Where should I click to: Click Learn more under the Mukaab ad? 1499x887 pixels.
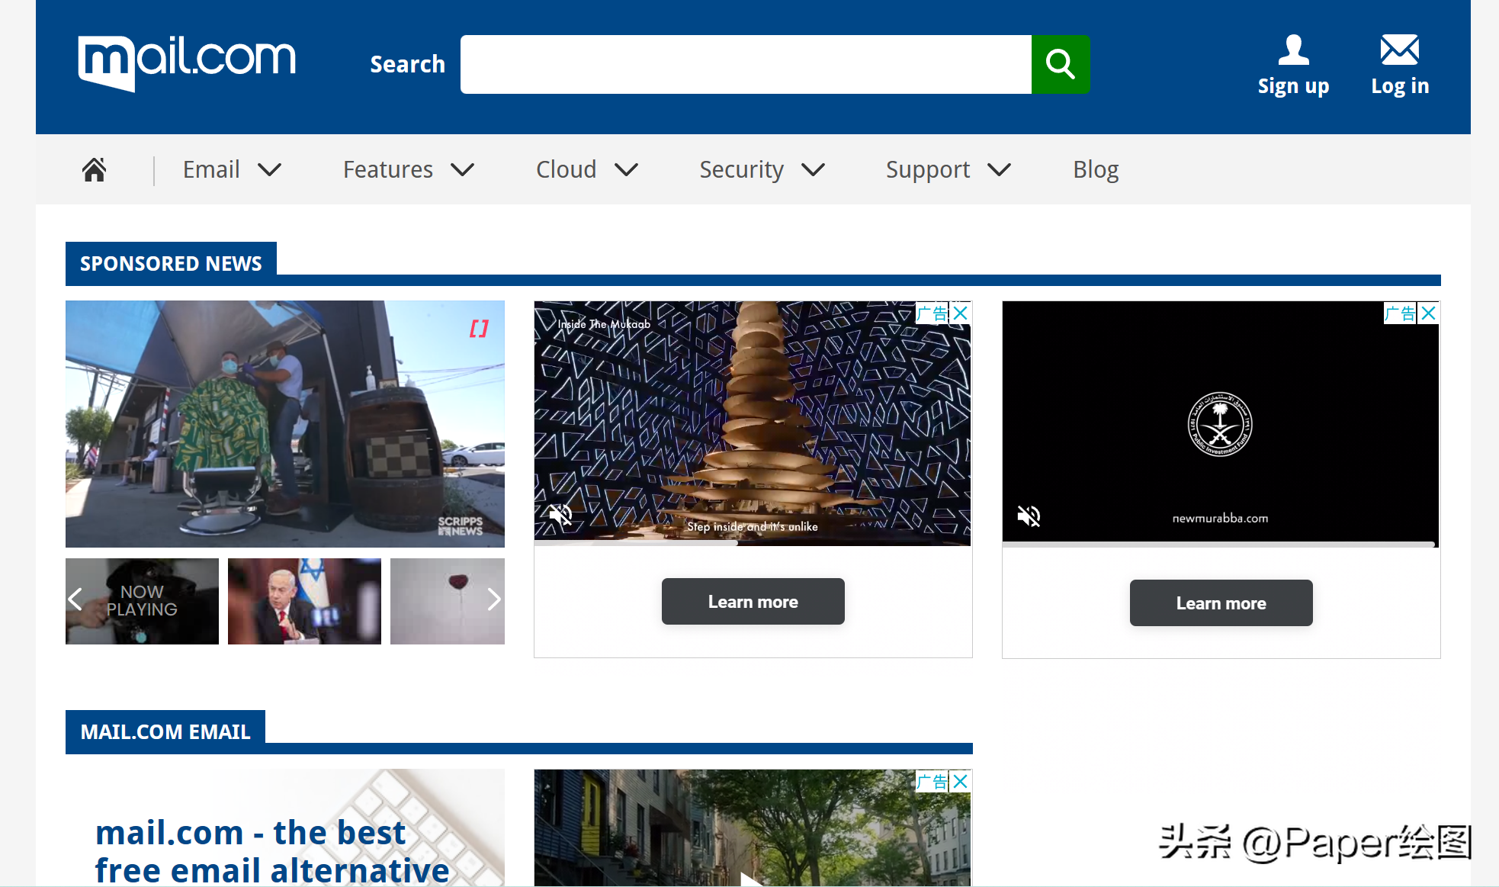(x=753, y=602)
